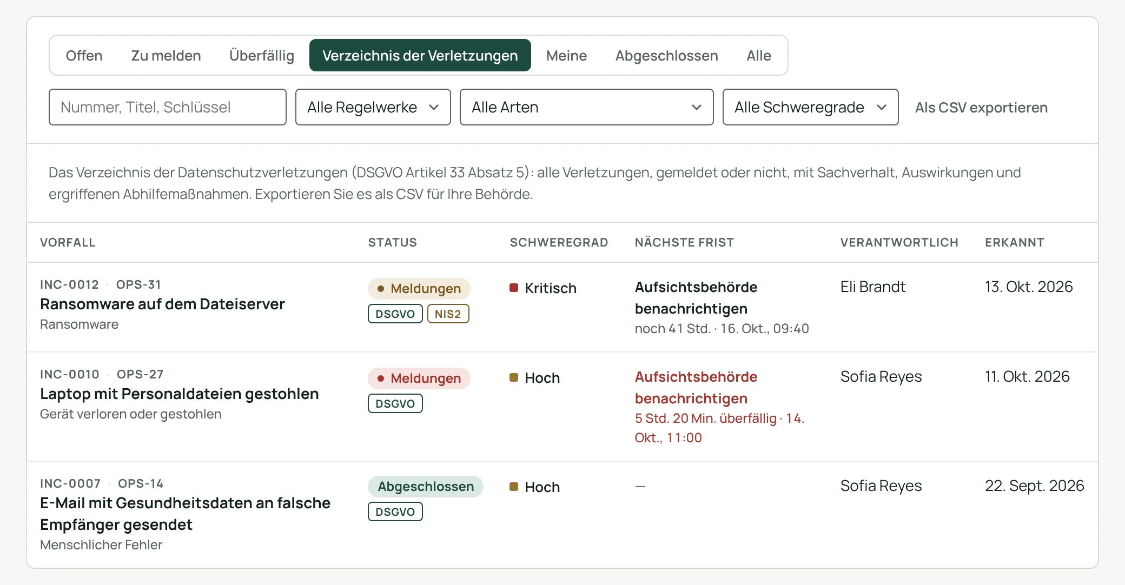Open the Alle Schweregrade dropdown
Viewport: 1125px width, 585px height.
pos(811,107)
